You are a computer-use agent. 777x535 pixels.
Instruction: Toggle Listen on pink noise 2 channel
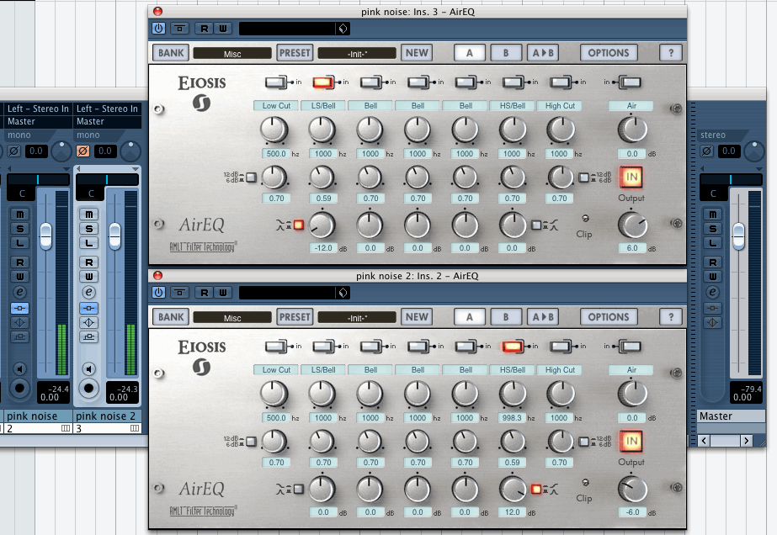(88, 243)
